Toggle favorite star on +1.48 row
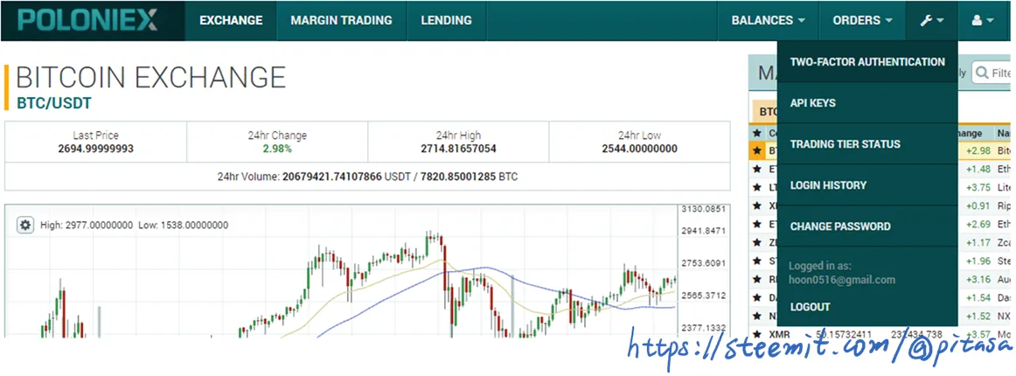The width and height of the screenshot is (1016, 376). click(756, 170)
